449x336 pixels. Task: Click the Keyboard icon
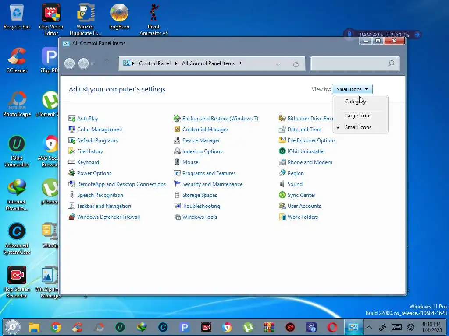(71, 162)
